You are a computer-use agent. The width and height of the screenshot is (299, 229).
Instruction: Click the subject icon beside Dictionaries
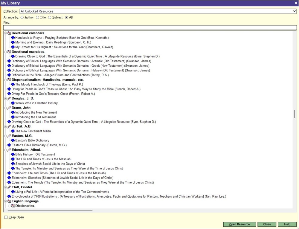13,206
